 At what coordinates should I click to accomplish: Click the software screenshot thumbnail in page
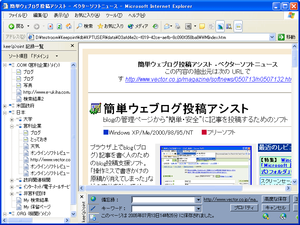click(205, 165)
